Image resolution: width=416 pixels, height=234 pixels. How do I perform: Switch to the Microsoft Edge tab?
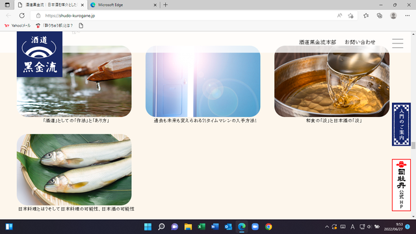(x=123, y=5)
